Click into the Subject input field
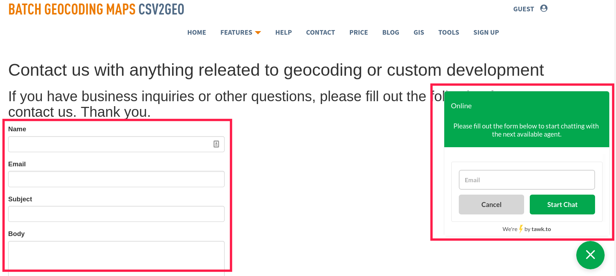Screen dimensions: 616x276 [116, 214]
